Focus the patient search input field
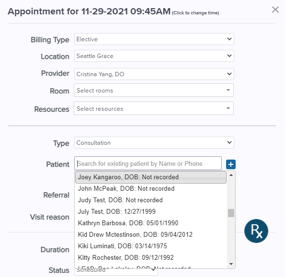This screenshot has height=277, width=285. point(148,163)
